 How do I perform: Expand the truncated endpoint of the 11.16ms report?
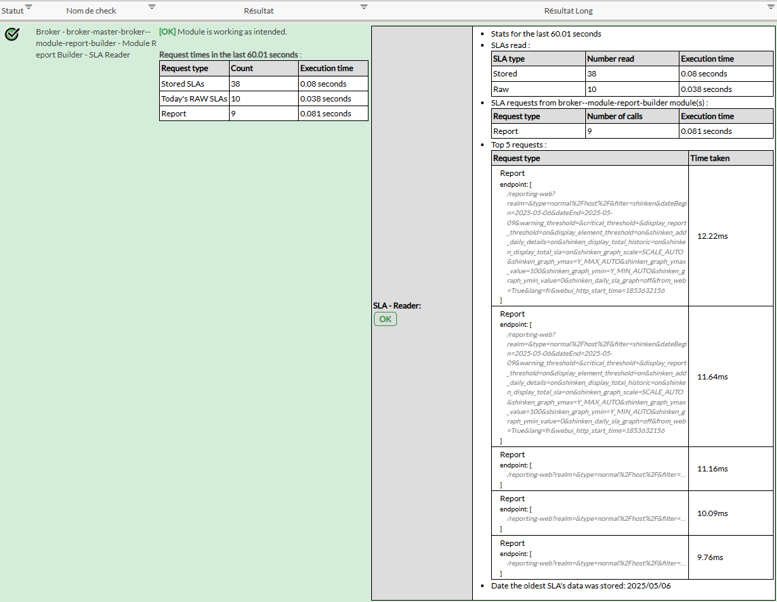click(596, 475)
